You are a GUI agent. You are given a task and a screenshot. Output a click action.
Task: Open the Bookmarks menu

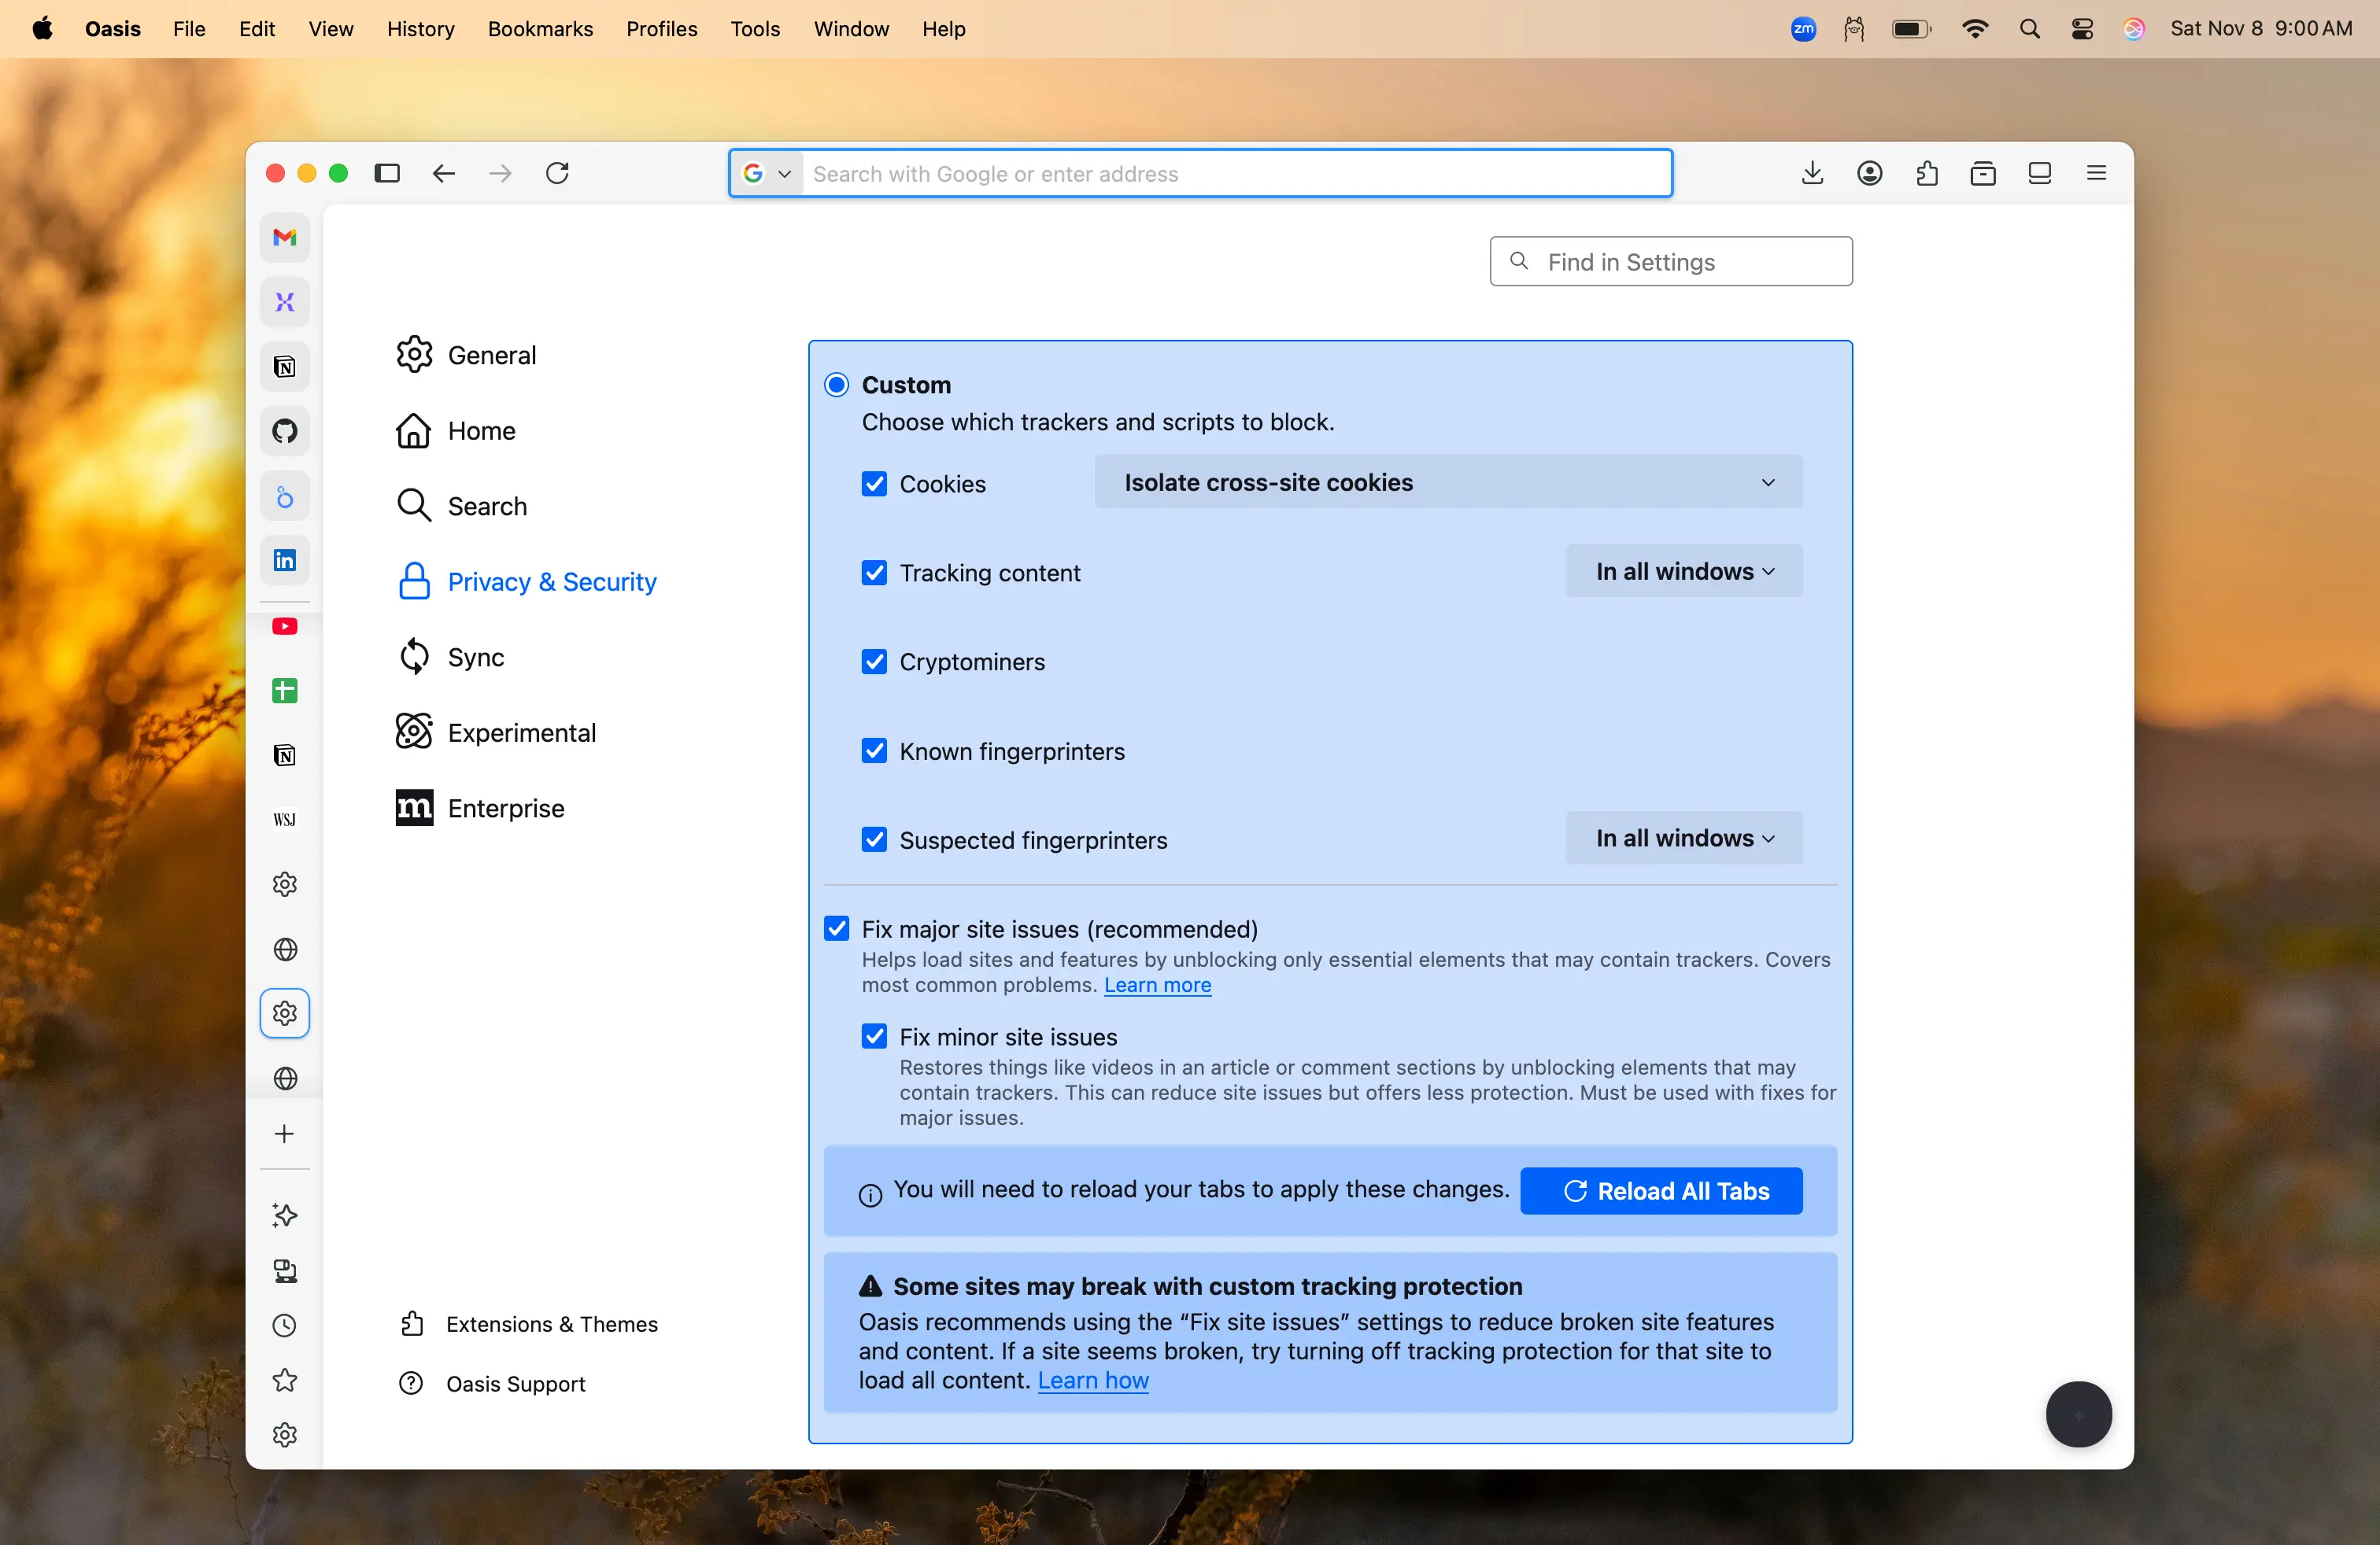tap(540, 29)
